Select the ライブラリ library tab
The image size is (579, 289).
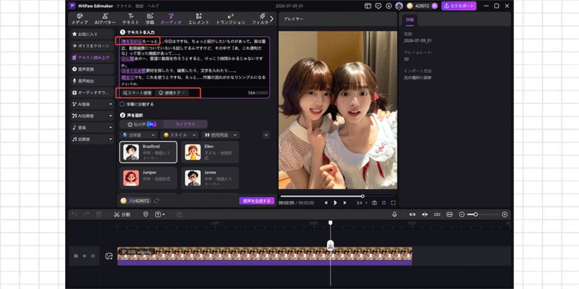point(185,124)
